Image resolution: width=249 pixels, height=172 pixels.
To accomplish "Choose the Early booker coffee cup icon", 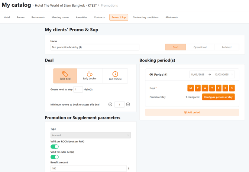I will 90,74.
